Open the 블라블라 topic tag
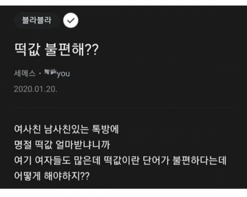 click(x=37, y=21)
